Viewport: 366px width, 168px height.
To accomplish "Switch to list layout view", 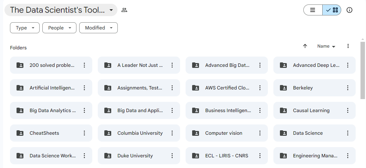I will pos(313,10).
